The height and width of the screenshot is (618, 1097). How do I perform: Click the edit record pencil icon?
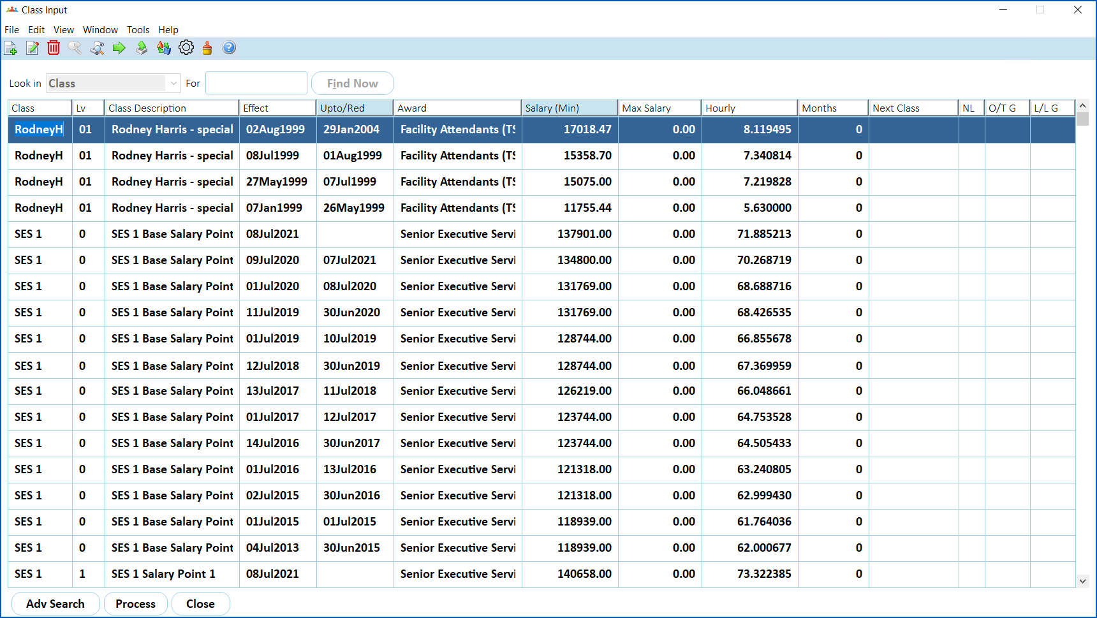pos(33,48)
